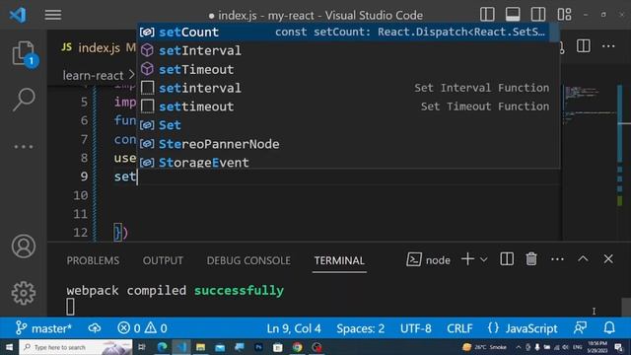Choose the Set suggestion
This screenshot has height=355, width=631.
[x=348, y=125]
